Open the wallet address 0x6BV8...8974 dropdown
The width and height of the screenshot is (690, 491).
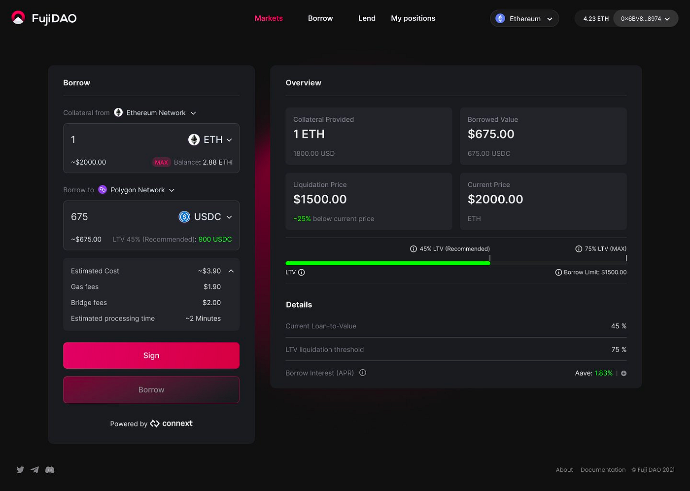646,18
